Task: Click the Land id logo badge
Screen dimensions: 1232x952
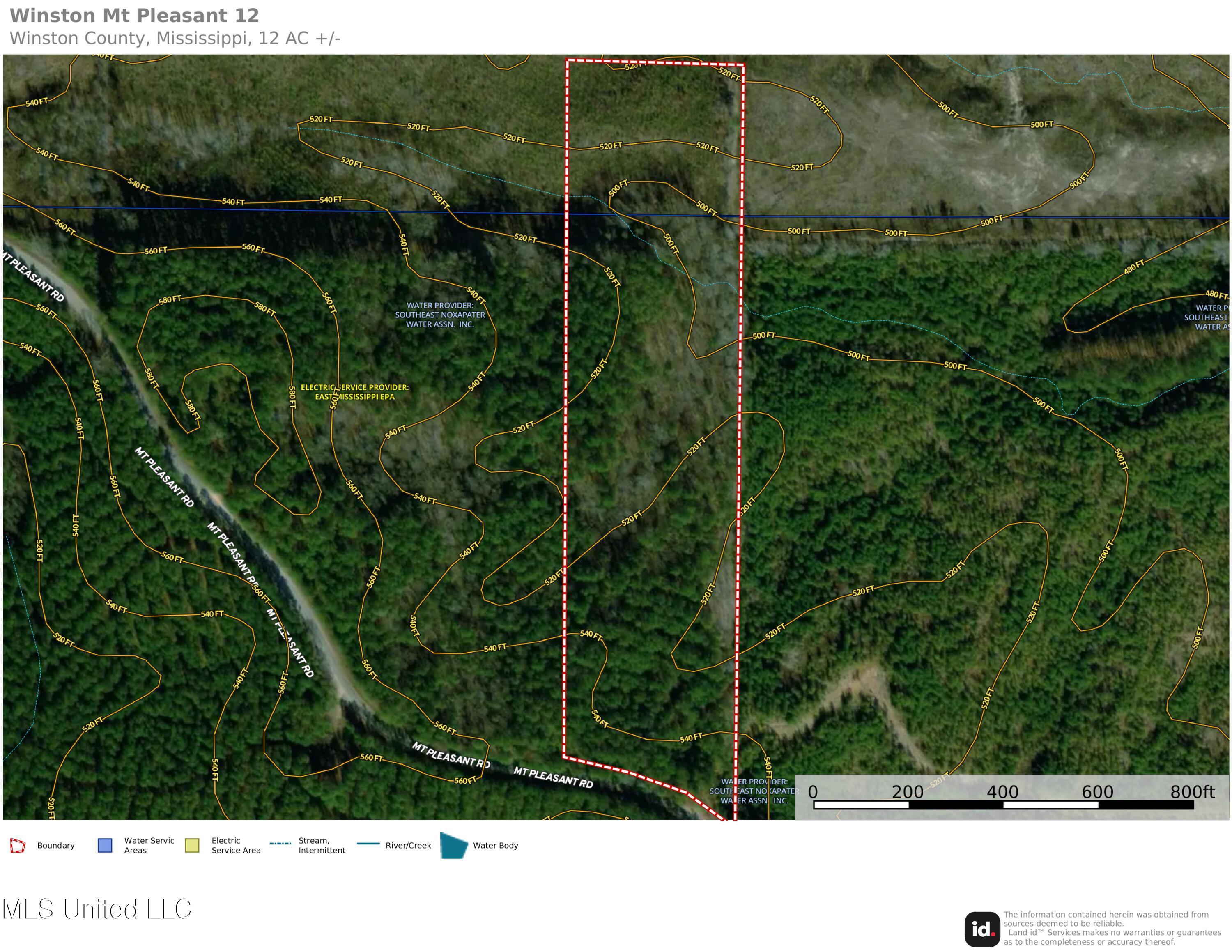Action: (x=982, y=929)
